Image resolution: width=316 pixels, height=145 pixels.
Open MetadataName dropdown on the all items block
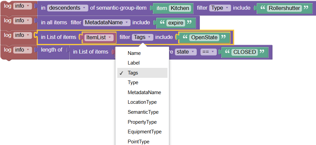[107, 23]
